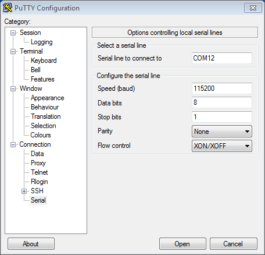Image resolution: width=265 pixels, height=255 pixels.
Task: Open the Data settings category
Action: coord(37,154)
